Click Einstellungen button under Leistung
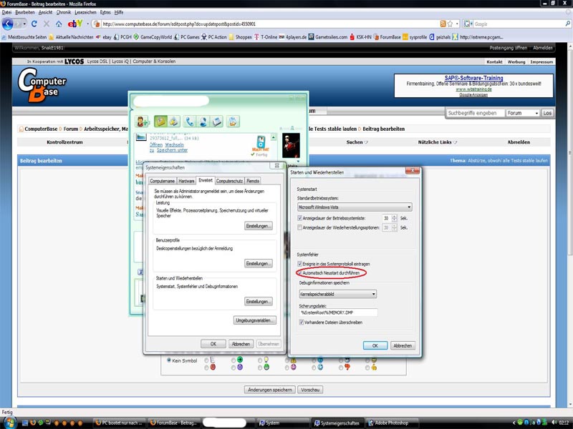 coord(259,226)
